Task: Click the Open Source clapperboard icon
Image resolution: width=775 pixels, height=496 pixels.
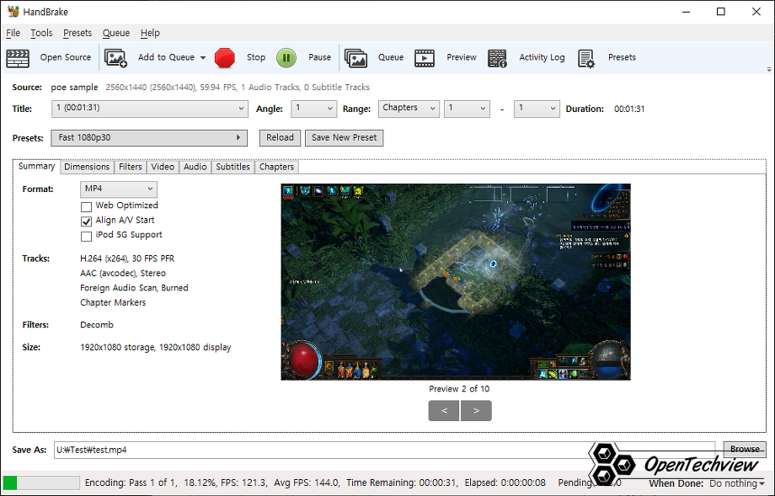Action: click(x=18, y=58)
